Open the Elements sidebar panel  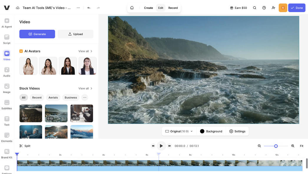[x=7, y=137]
